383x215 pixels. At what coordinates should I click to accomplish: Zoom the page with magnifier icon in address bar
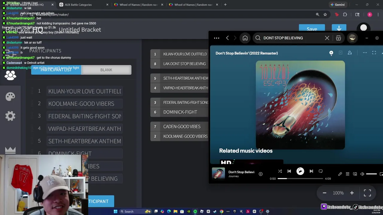click(x=317, y=15)
